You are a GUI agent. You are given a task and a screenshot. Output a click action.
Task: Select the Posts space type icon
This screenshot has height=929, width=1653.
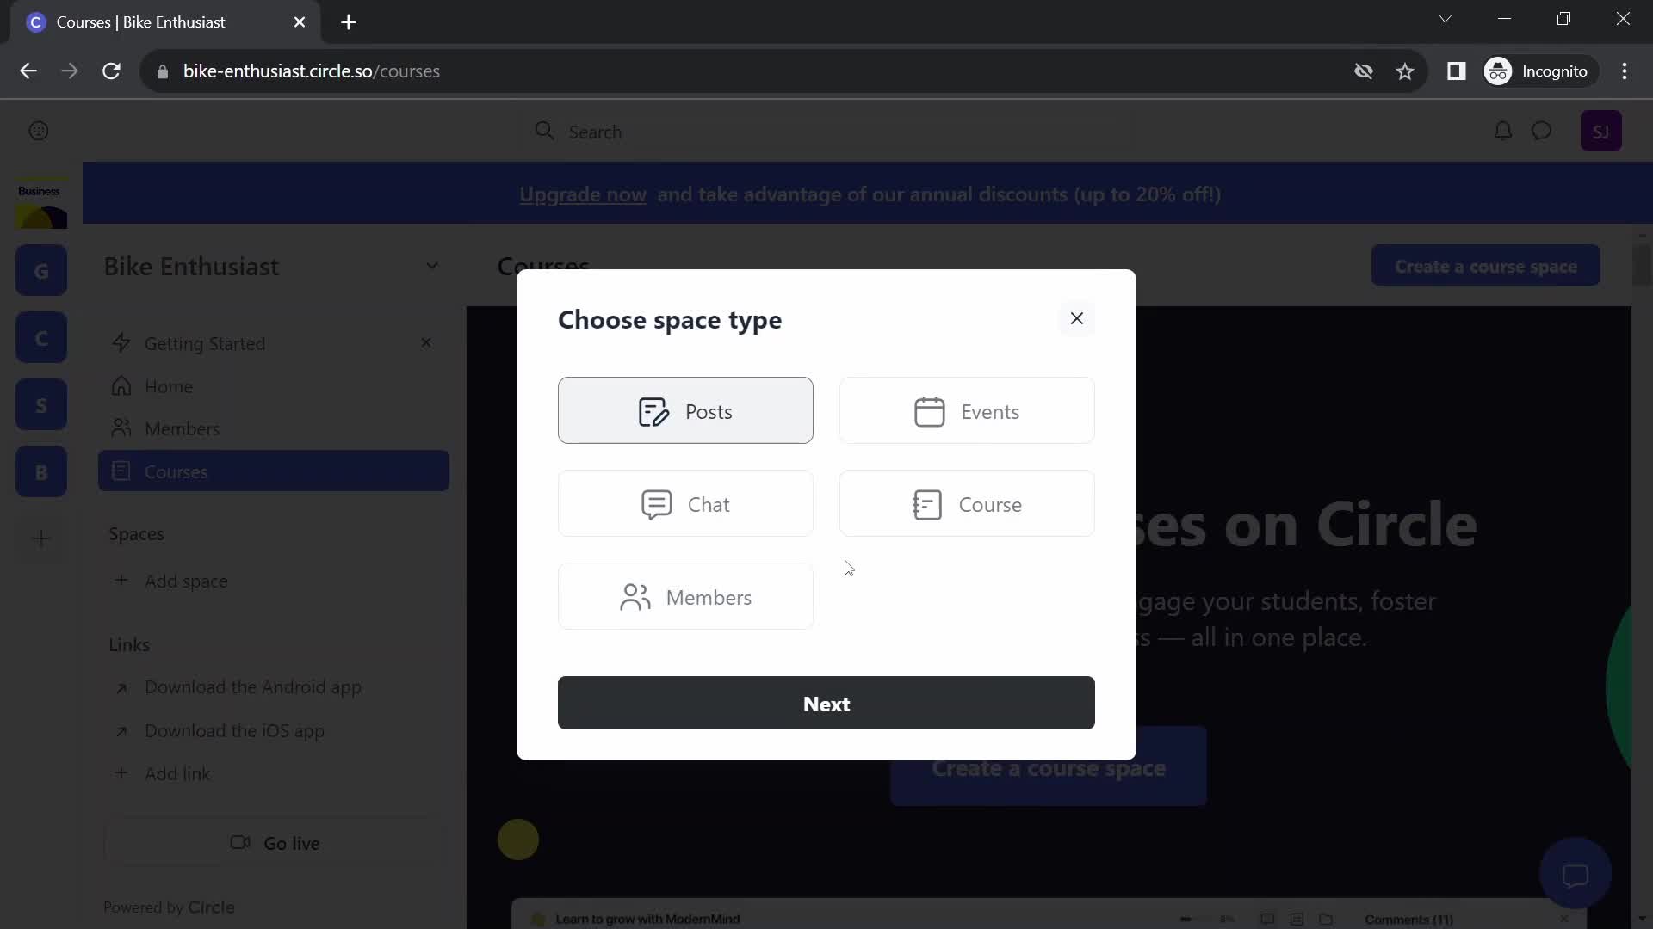tap(654, 412)
